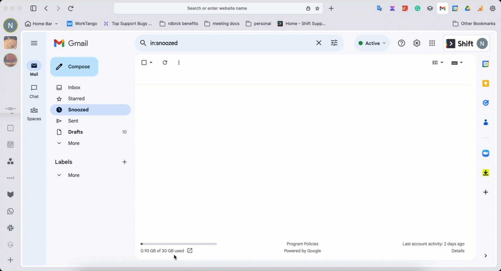This screenshot has height=271, width=501.
Task: Bookmark this page with the star icon
Action: click(317, 8)
